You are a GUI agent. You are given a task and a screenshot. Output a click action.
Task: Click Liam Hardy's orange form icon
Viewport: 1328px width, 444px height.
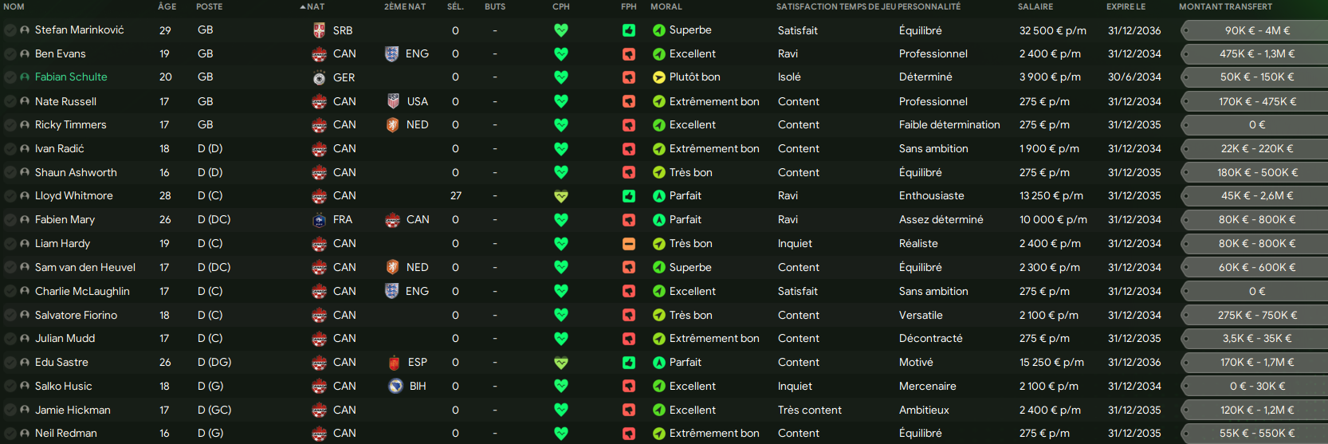(x=629, y=244)
